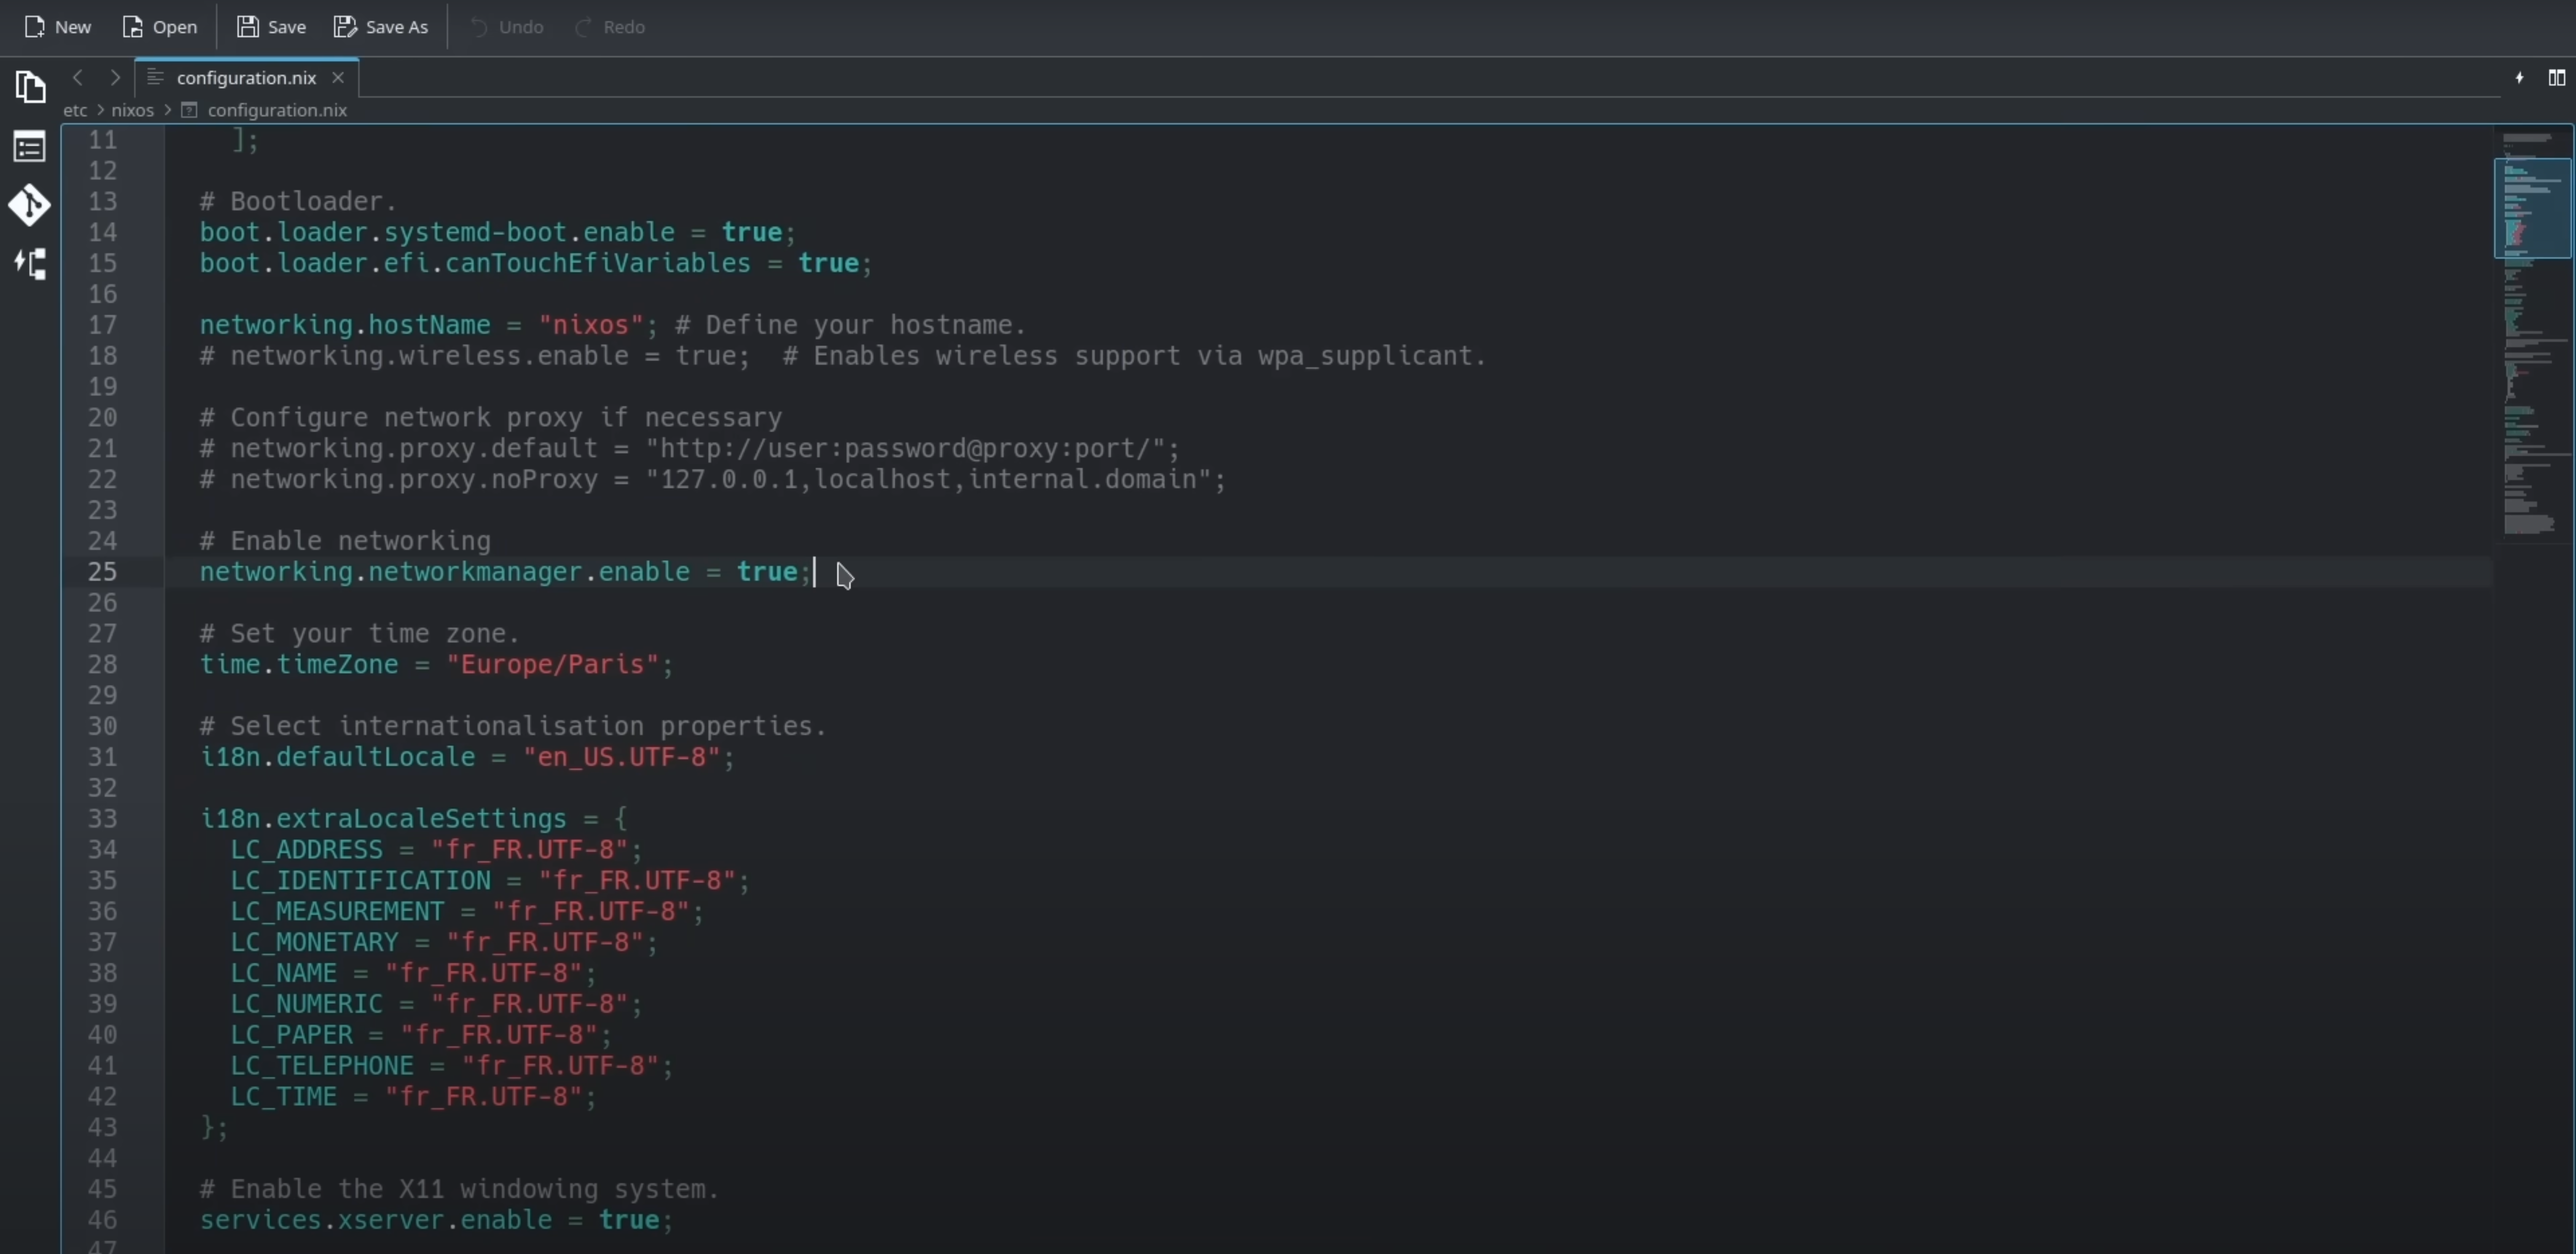Click the Undo button
This screenshot has width=2576, height=1254.
(x=507, y=27)
